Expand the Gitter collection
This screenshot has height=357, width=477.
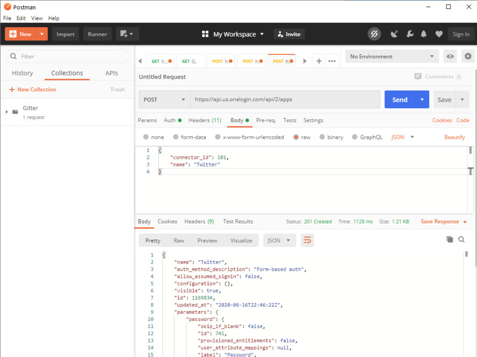tap(7, 112)
